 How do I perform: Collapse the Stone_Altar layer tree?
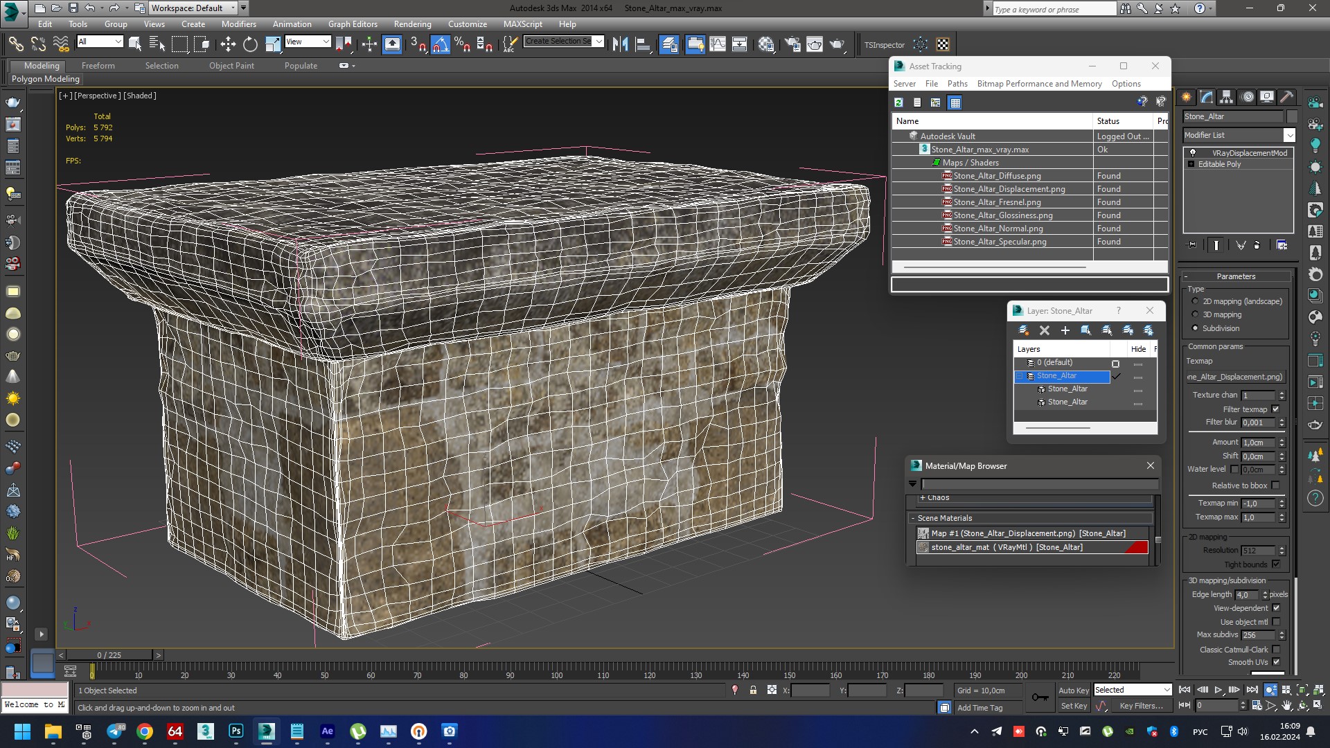click(x=1020, y=376)
